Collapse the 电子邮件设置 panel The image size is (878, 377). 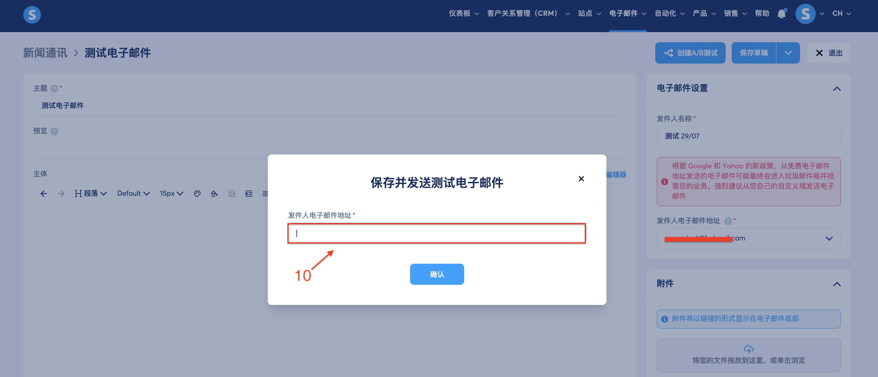(x=837, y=89)
